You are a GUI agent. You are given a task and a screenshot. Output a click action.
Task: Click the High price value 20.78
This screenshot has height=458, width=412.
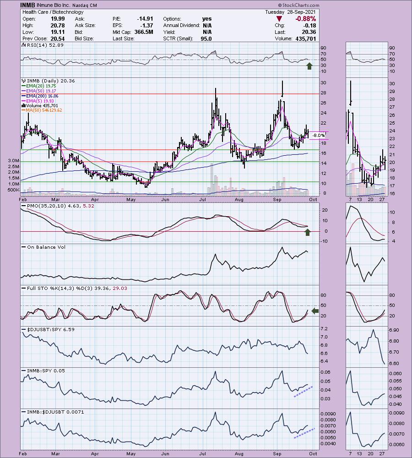(x=58, y=25)
